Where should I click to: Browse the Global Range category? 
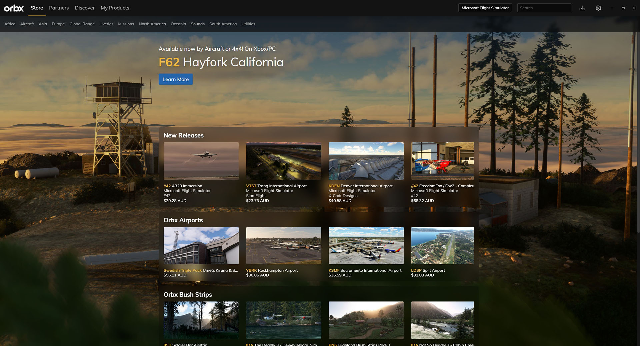pyautogui.click(x=82, y=24)
